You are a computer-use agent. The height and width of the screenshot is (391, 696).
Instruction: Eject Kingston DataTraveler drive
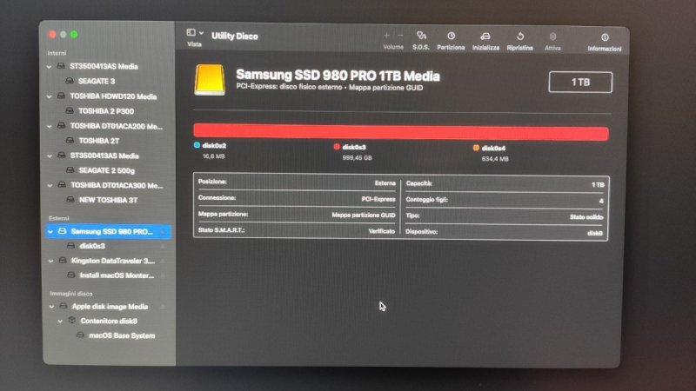coord(163,262)
